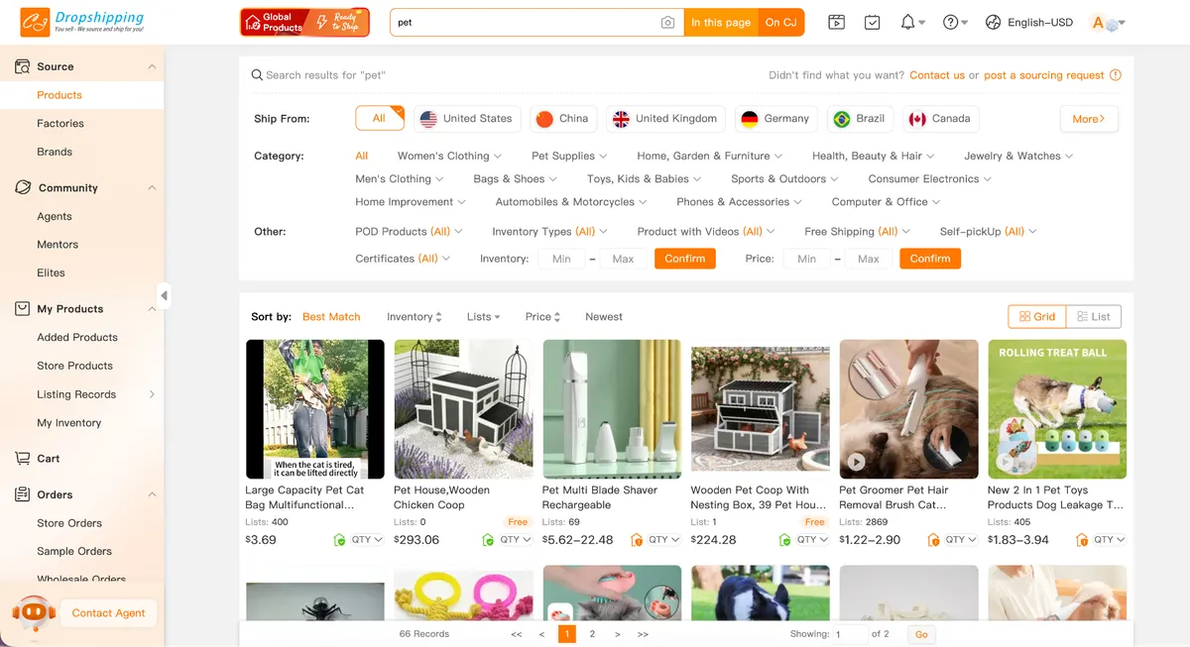Open Store Orders in sidebar
Screen dimensions: 1190x647
coord(69,523)
